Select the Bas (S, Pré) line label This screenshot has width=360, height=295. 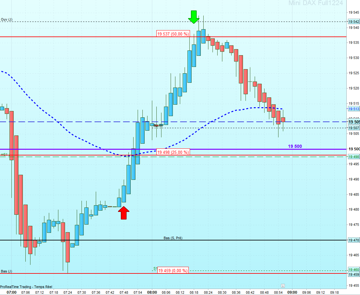point(173,238)
